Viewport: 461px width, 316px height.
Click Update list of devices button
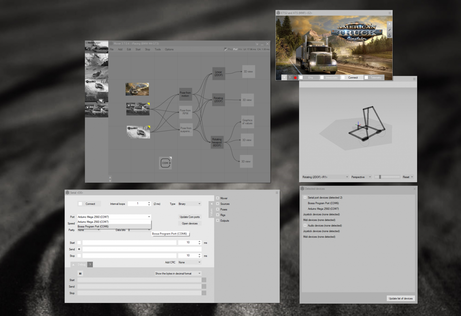pos(400,298)
